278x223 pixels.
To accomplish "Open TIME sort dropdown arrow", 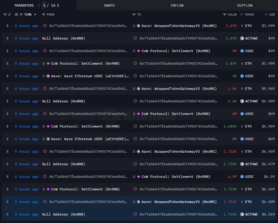I will click(35, 15).
